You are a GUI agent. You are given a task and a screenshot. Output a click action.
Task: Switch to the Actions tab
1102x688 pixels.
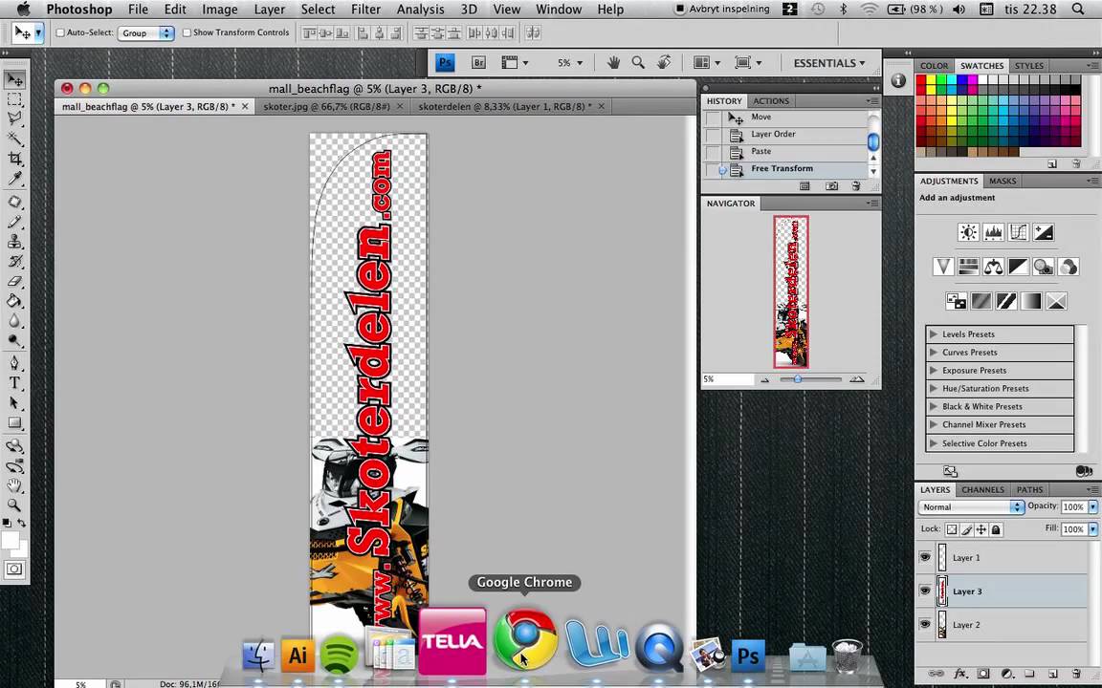pyautogui.click(x=771, y=101)
